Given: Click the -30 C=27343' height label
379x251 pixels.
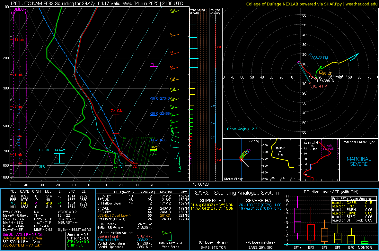Looking at the screenshot, I should (x=160, y=98).
